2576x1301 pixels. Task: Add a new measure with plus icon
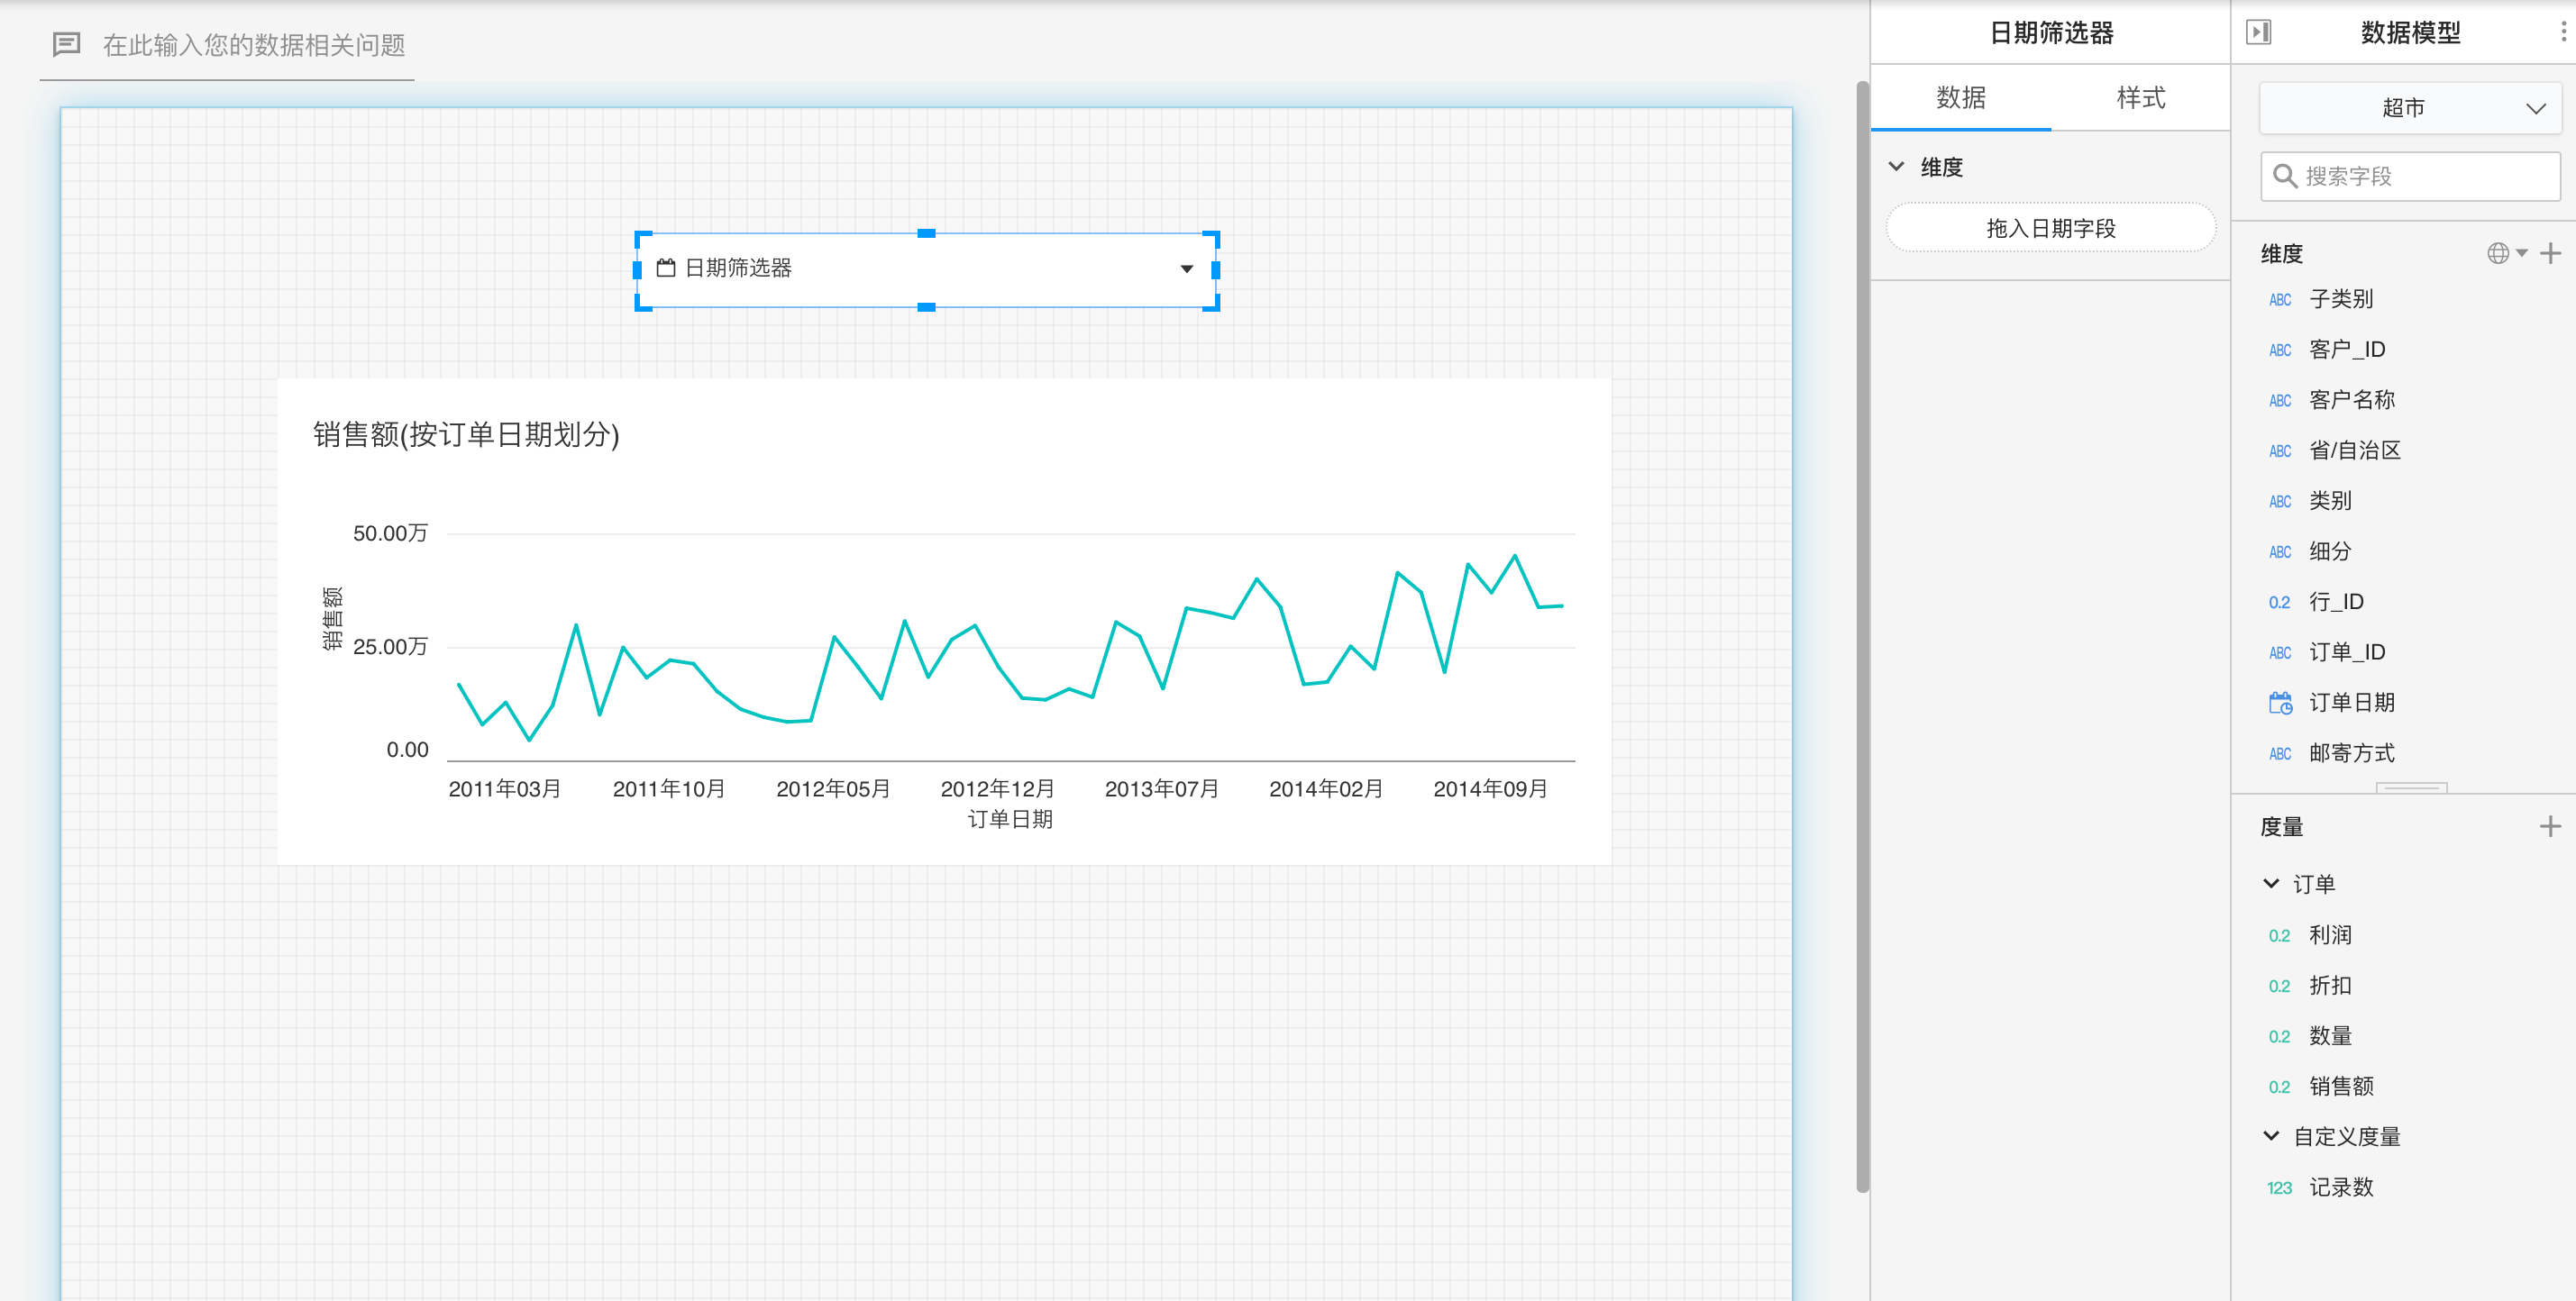2550,826
